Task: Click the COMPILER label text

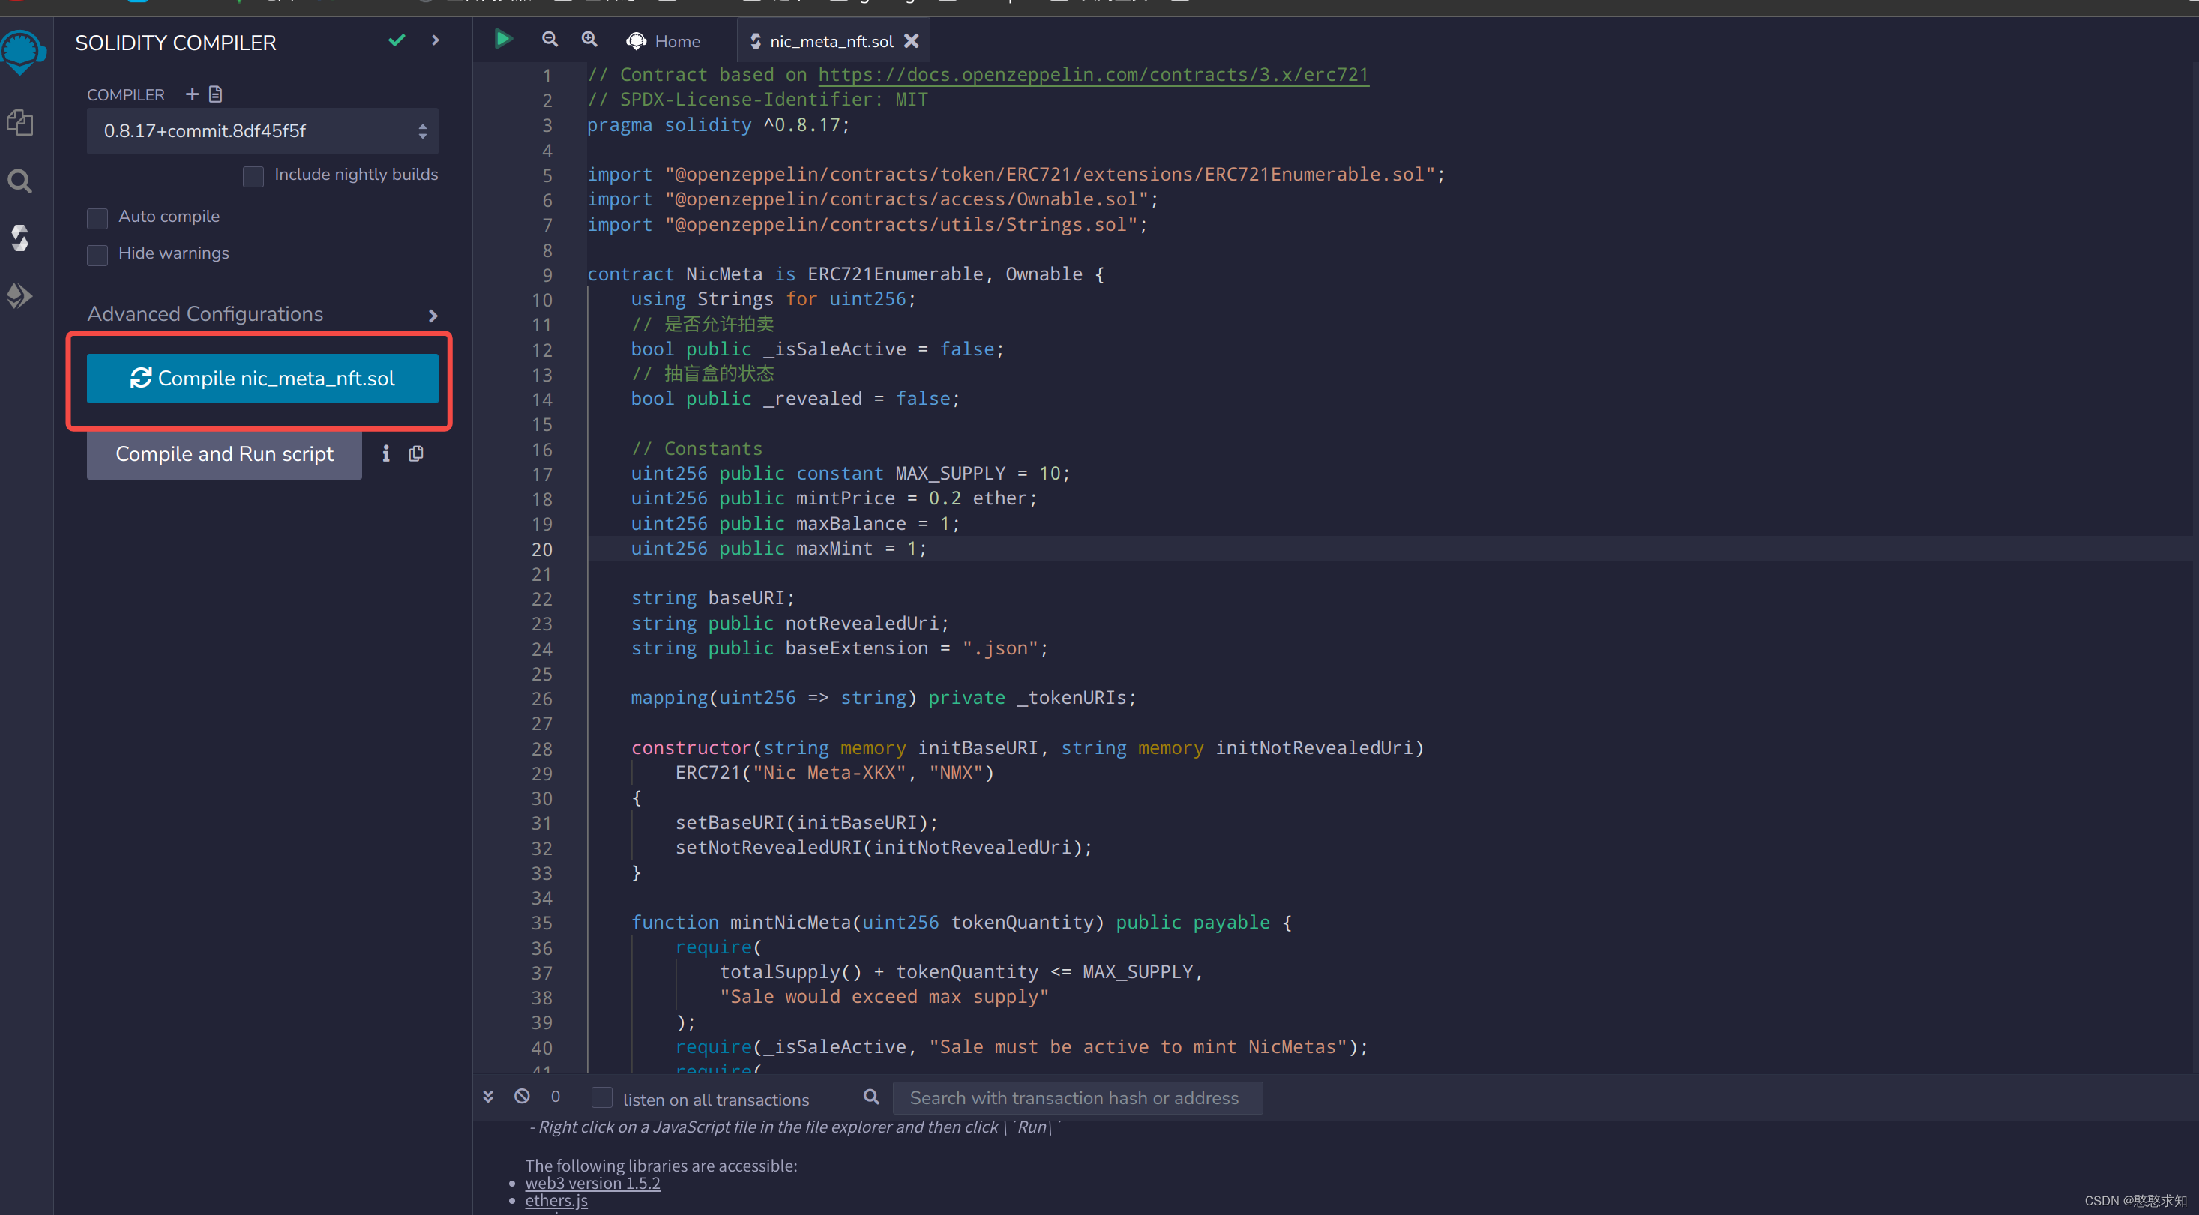Action: (125, 94)
